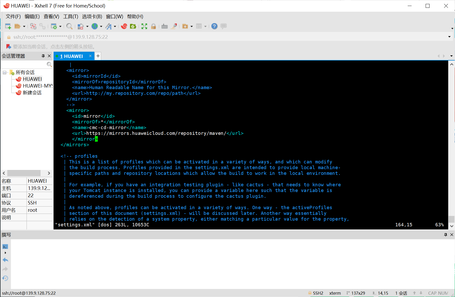The height and width of the screenshot is (297, 455).
Task: Disconnect the current session via toolbar icon
Action: 33,26
